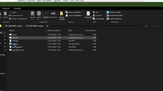Refresh the folder view
163x91 pixels.
147,26
